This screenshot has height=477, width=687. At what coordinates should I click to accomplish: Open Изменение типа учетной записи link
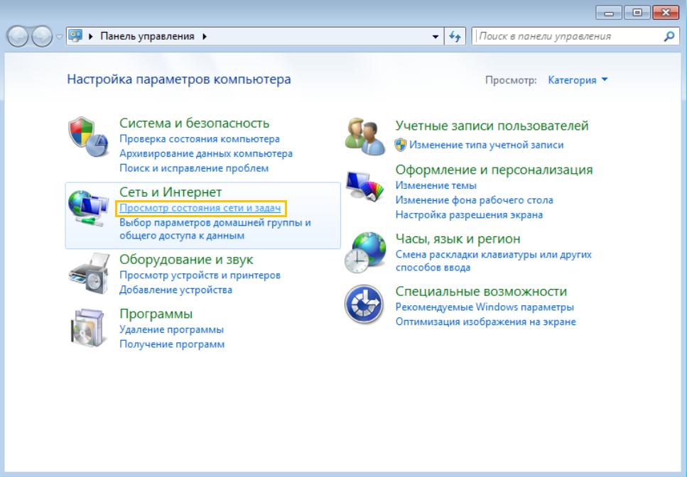click(486, 145)
